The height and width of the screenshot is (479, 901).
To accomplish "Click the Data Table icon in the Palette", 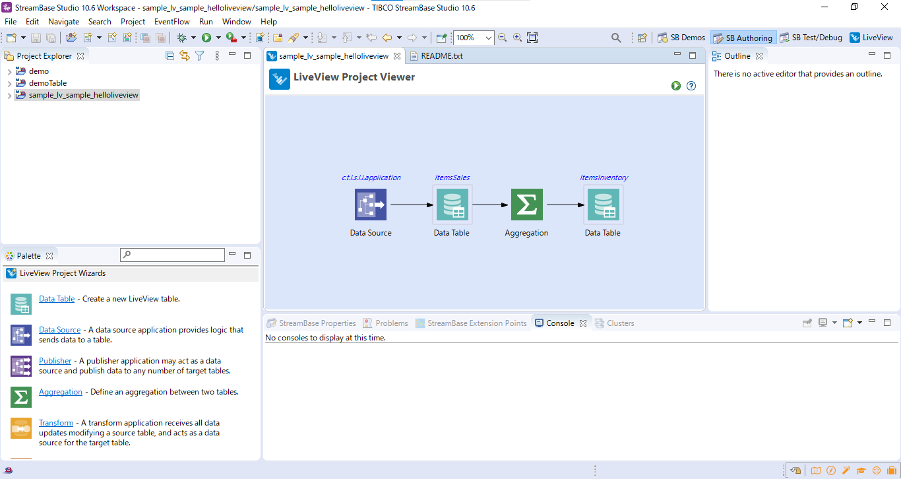I will (21, 304).
